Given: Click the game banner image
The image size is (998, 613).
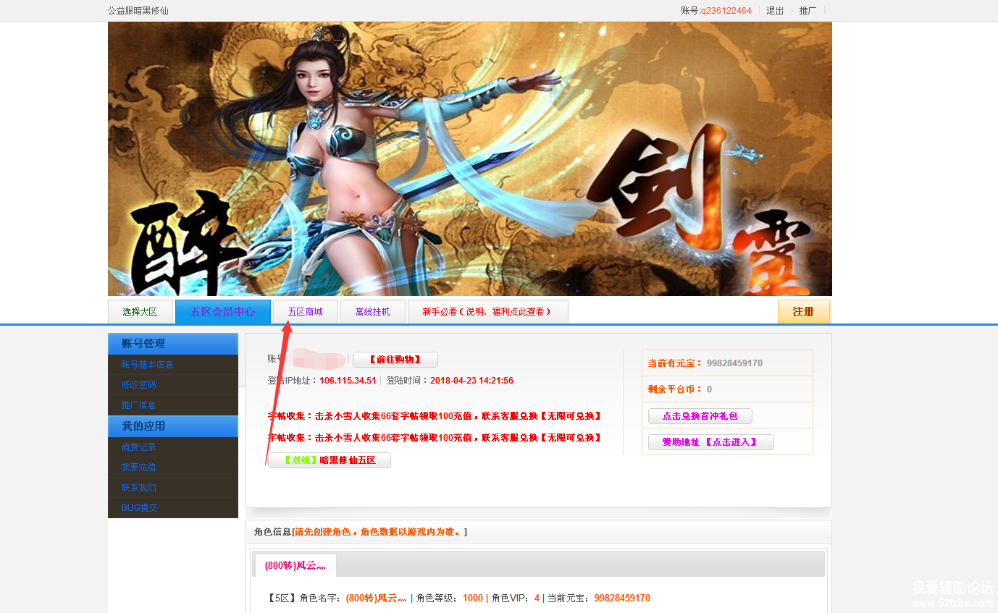Looking at the screenshot, I should [x=469, y=158].
